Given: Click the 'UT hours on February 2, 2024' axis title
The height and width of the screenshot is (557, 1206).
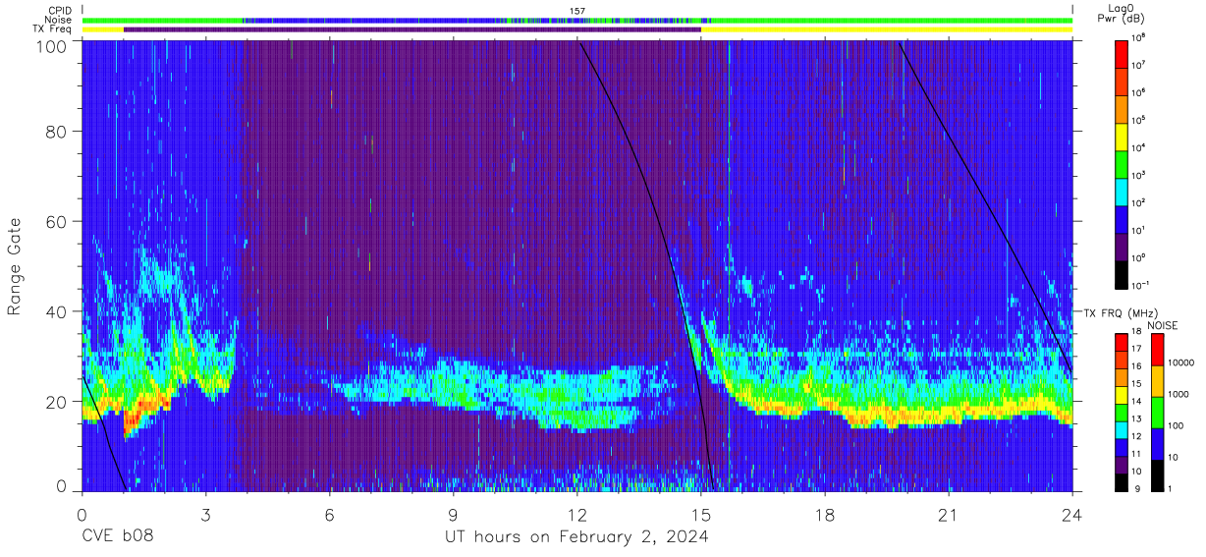Looking at the screenshot, I should point(577,536).
